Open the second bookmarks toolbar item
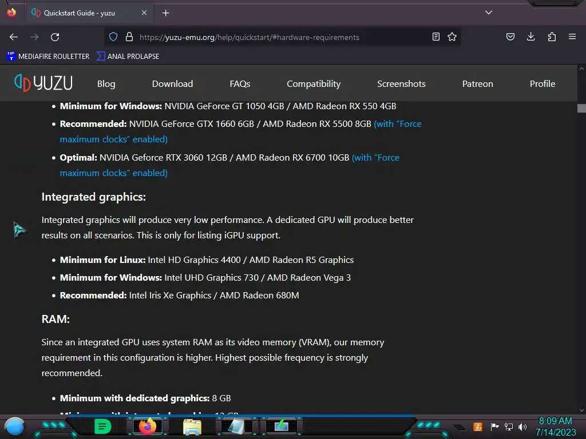586x439 pixels. pos(128,57)
